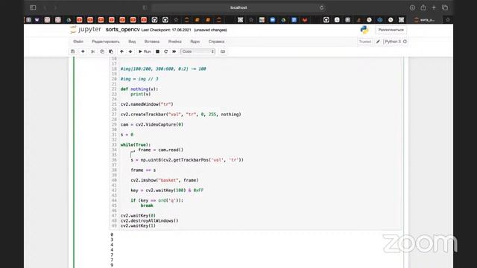Paste cells below using the clipboard icon
Screen dimensions: 477x268
(x=111, y=51)
